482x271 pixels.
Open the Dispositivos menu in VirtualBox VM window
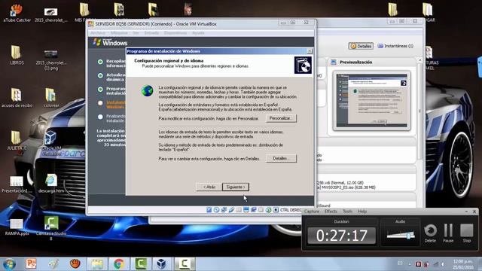pyautogui.click(x=175, y=33)
